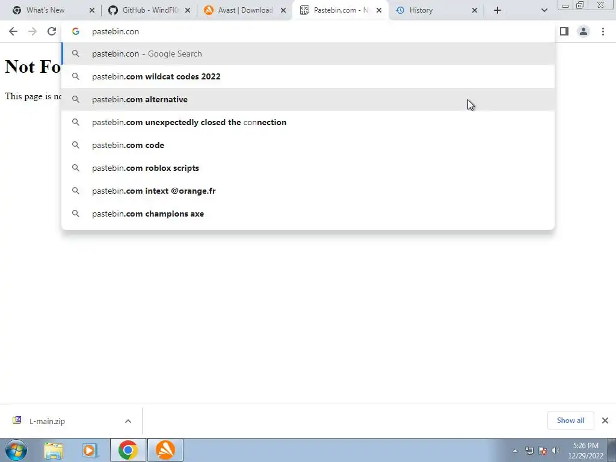Launch Windows Media Player from taskbar
616x462 pixels.
pyautogui.click(x=90, y=450)
